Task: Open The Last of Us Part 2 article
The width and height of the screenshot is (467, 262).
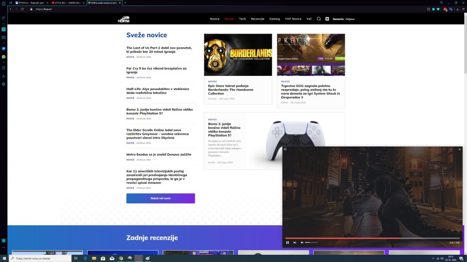Action: 159,50
